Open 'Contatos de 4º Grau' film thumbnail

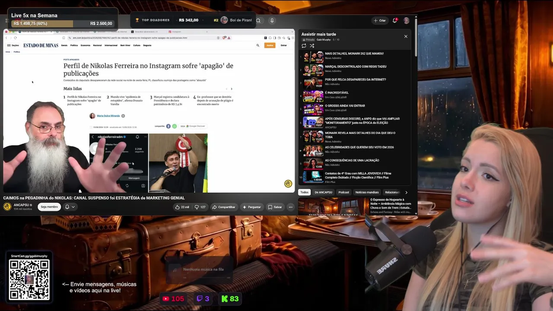pos(313,178)
